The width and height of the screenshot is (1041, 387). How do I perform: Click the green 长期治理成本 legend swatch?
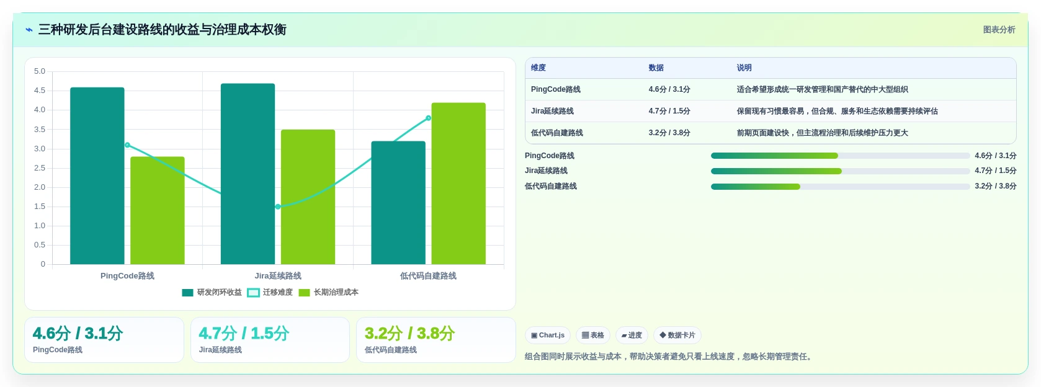[x=304, y=293]
